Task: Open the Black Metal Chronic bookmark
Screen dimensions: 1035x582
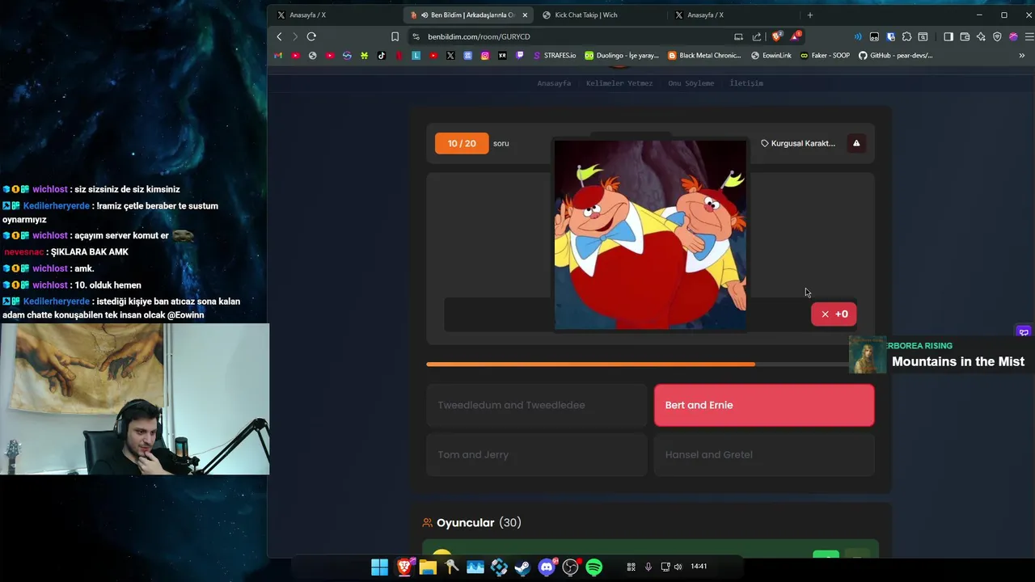Action: point(704,56)
